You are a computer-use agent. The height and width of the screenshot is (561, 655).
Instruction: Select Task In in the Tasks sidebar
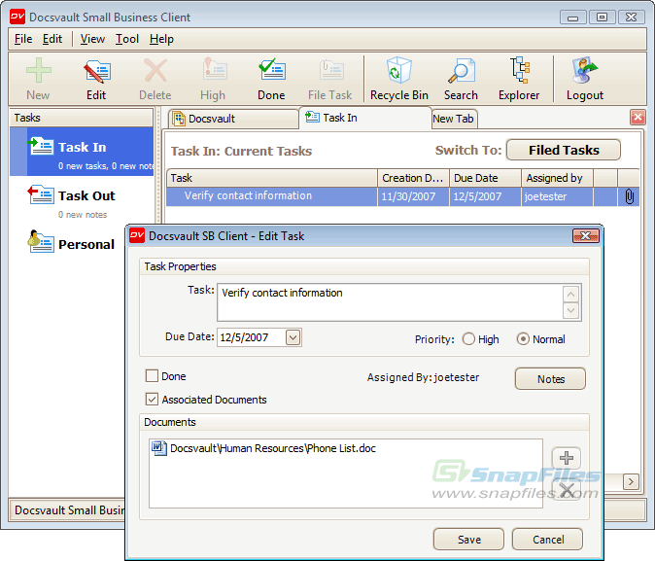pyautogui.click(x=82, y=152)
